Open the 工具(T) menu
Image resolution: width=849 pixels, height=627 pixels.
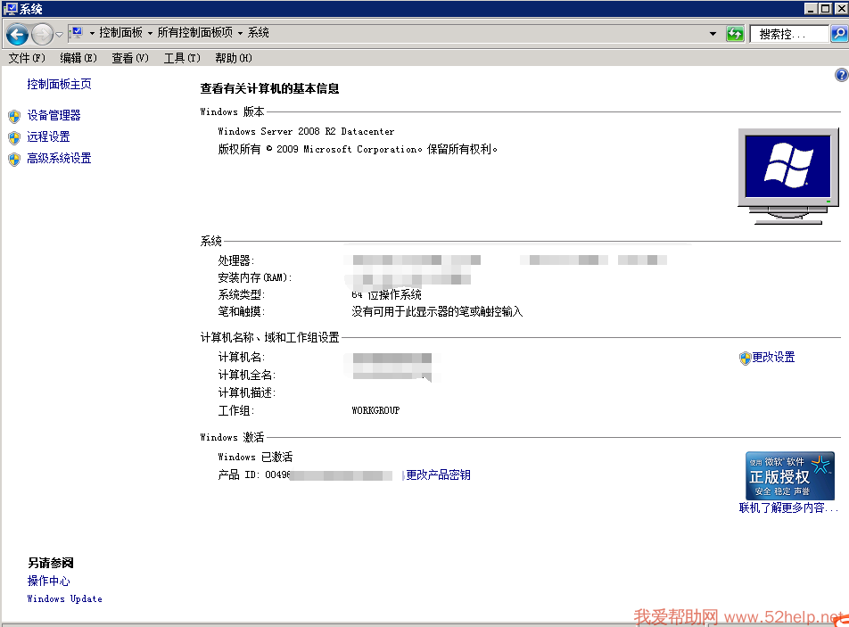pos(181,58)
